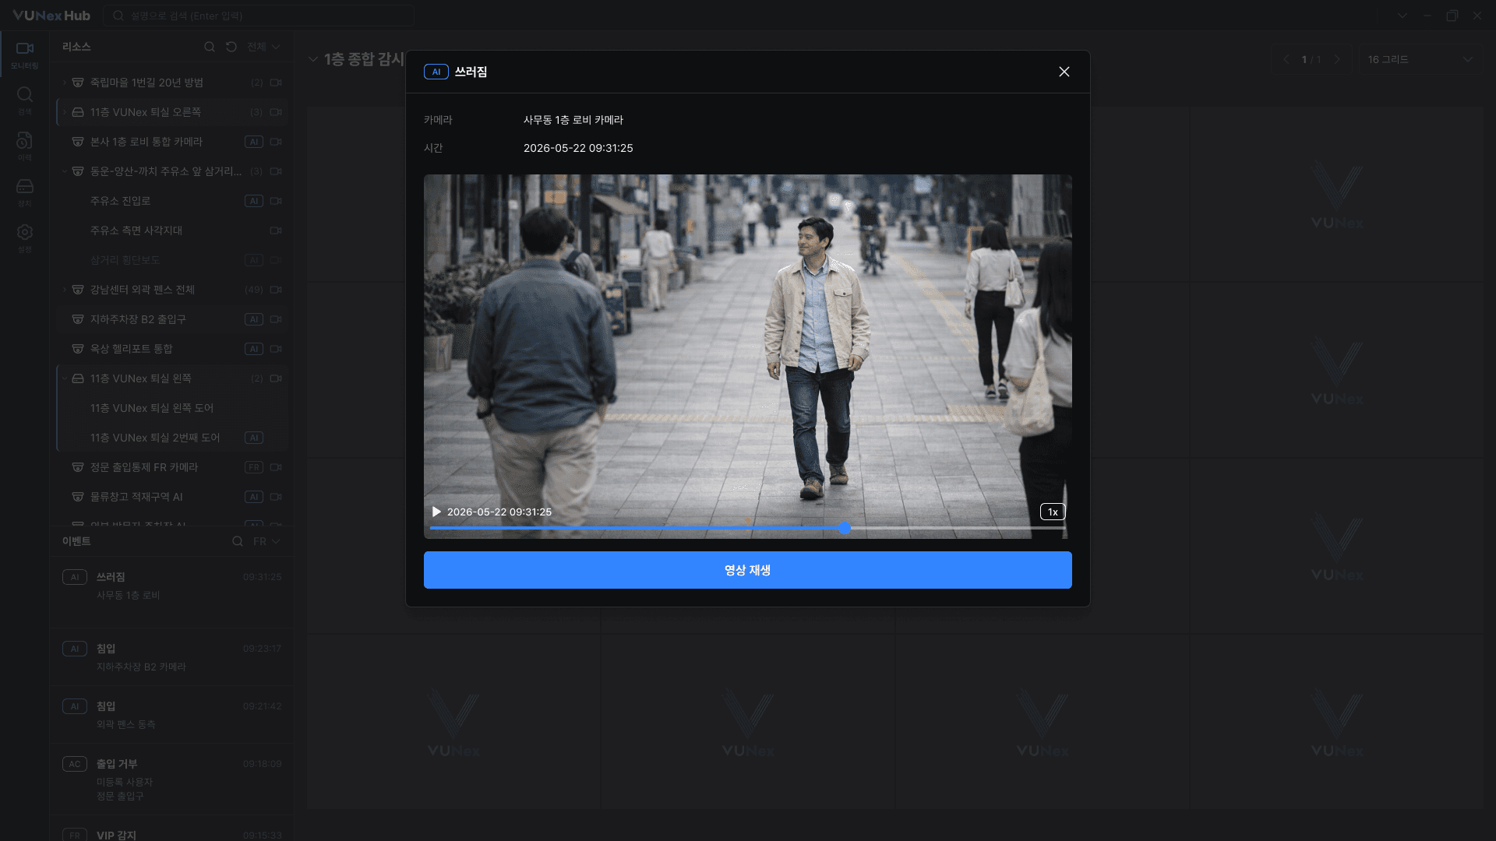The height and width of the screenshot is (841, 1496).
Task: Click the 사무동 1층 로비 카메라 name in dialog
Action: click(x=573, y=120)
